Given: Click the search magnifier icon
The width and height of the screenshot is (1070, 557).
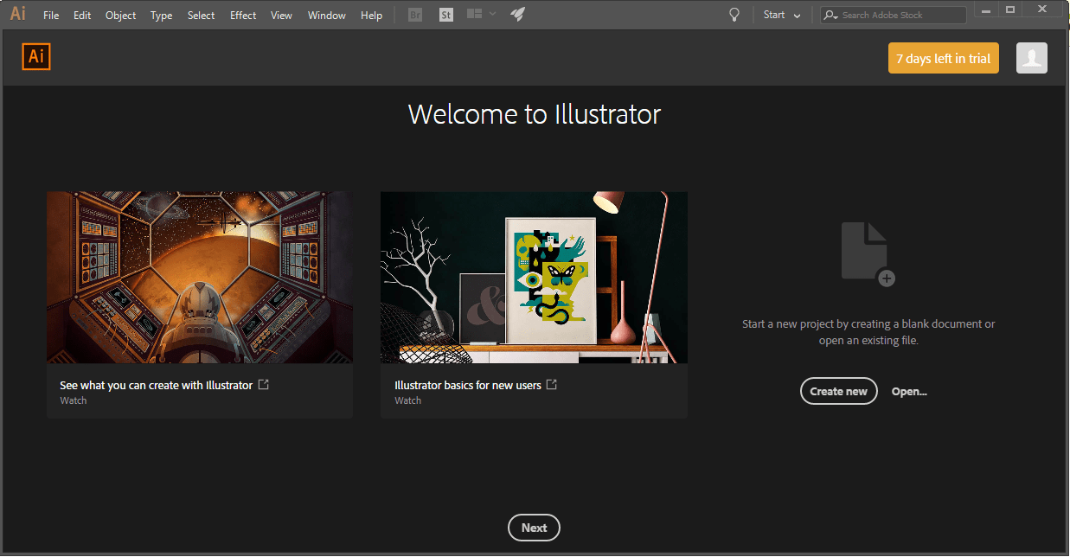Looking at the screenshot, I should coord(830,15).
